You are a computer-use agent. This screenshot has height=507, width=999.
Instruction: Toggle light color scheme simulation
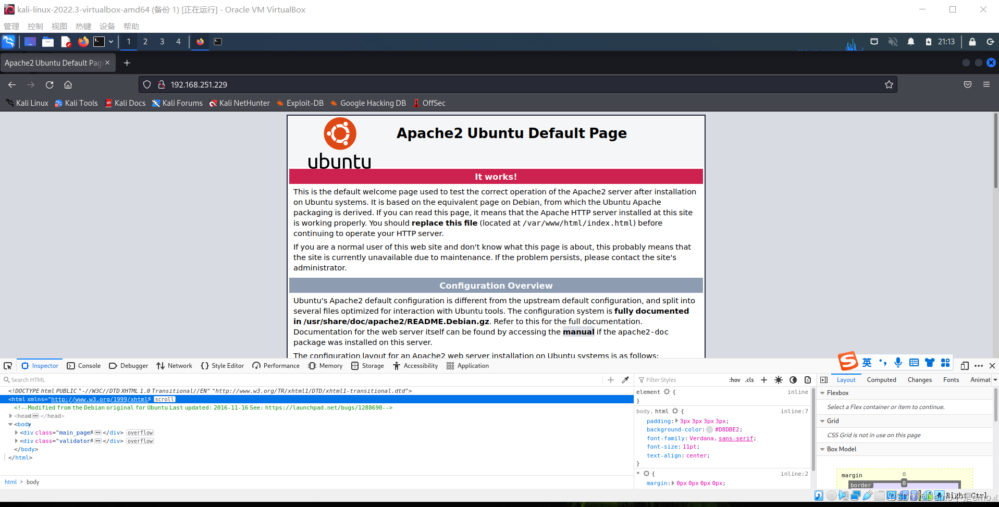click(779, 380)
